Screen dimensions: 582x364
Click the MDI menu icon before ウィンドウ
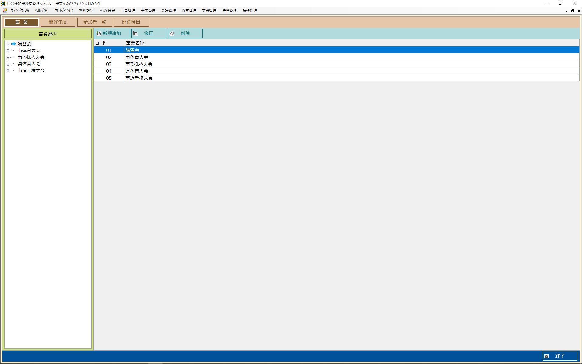[5, 11]
